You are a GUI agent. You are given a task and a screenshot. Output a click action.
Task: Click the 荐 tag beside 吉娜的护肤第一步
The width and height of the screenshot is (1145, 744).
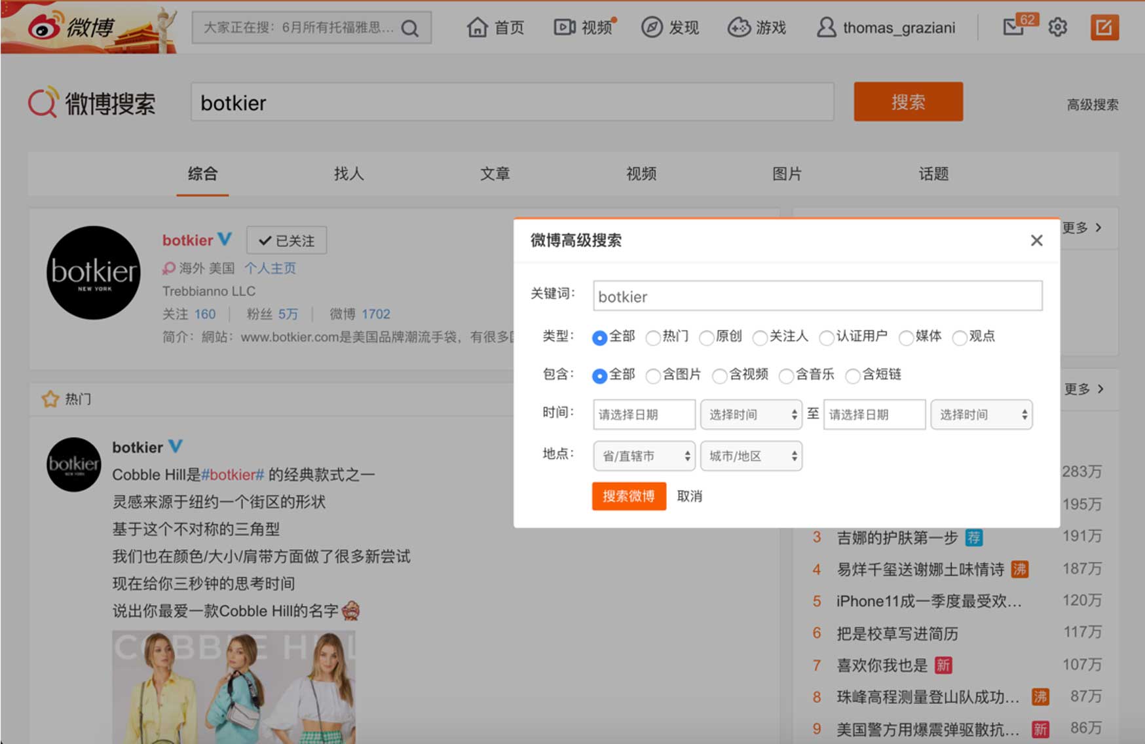pos(974,538)
